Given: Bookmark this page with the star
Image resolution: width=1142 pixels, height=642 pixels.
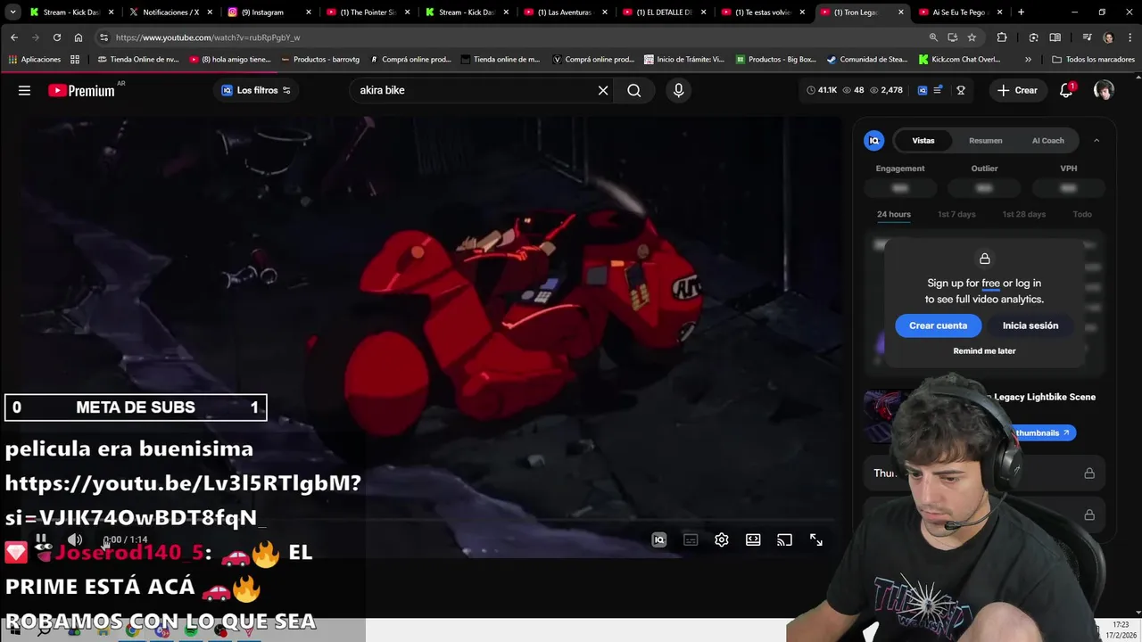Looking at the screenshot, I should coord(972,37).
